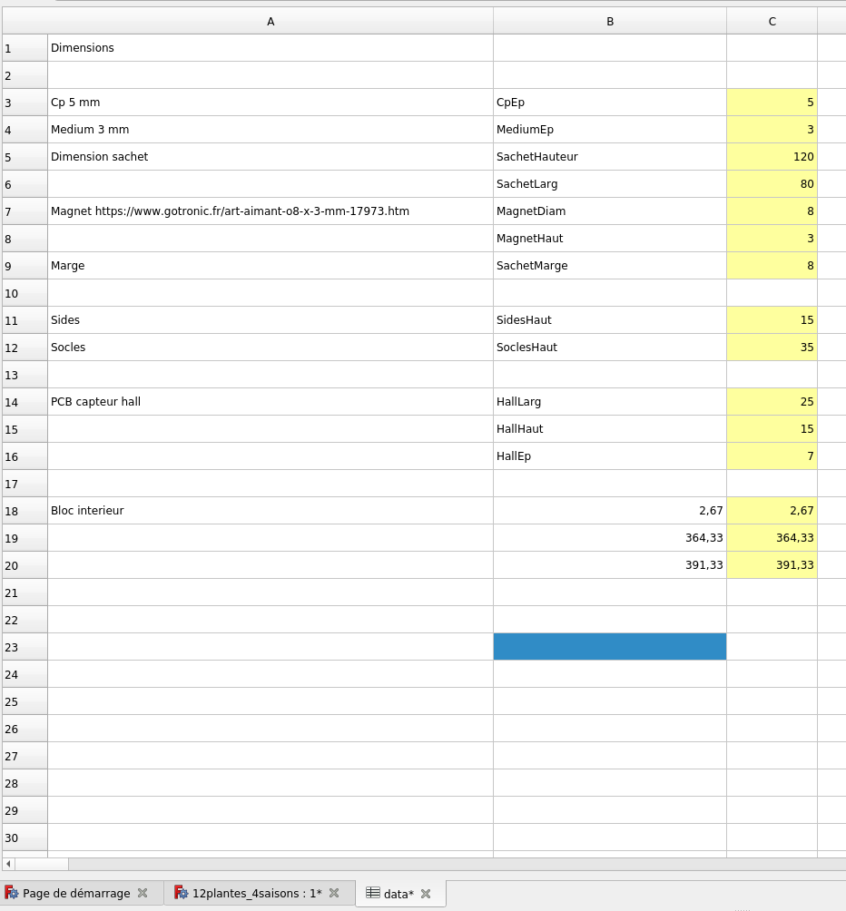Click the horizontal scrollbar thumb
The height and width of the screenshot is (911, 846).
click(x=41, y=864)
